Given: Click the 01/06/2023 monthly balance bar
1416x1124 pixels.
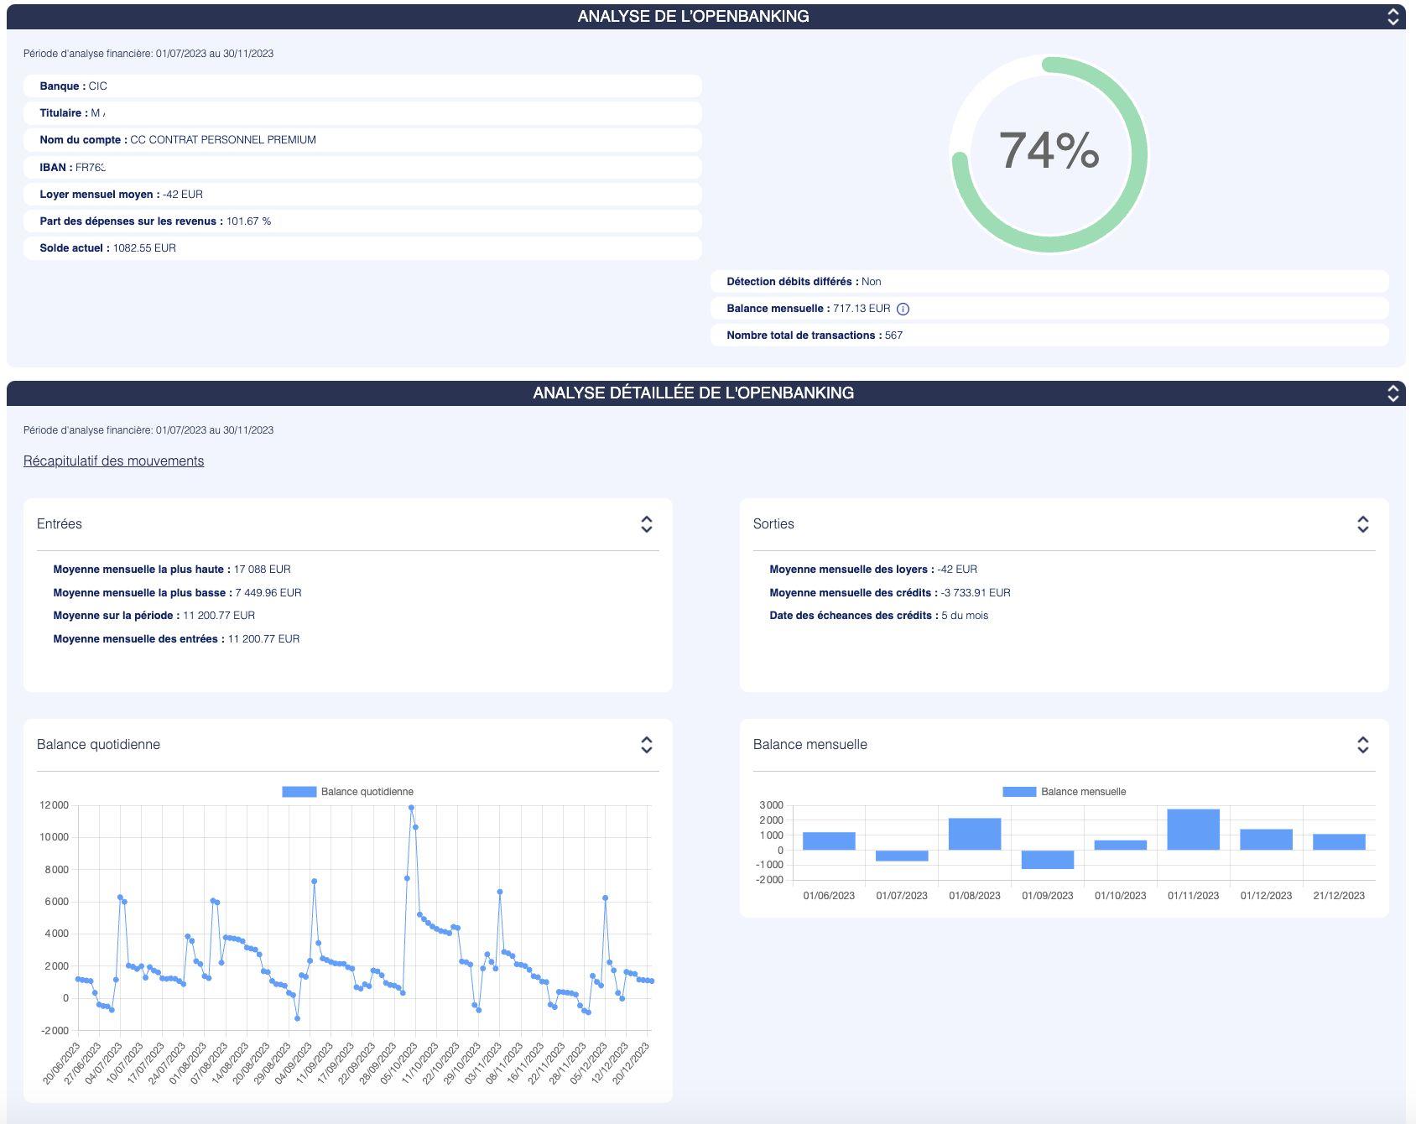Looking at the screenshot, I should (x=829, y=841).
